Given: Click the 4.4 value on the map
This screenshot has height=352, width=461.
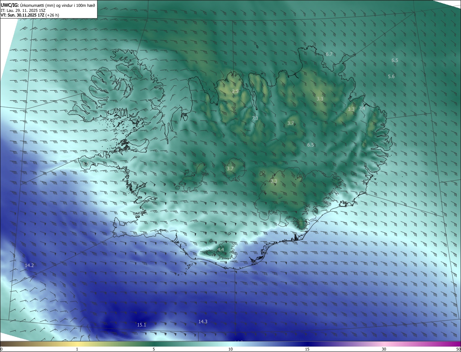Looking at the screenshot, I should pos(221,249).
